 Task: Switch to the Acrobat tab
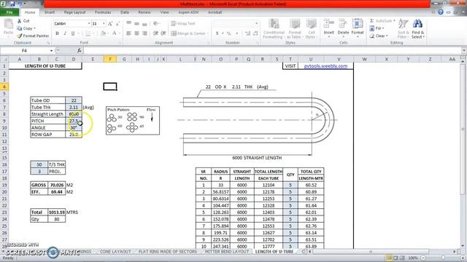(215, 12)
